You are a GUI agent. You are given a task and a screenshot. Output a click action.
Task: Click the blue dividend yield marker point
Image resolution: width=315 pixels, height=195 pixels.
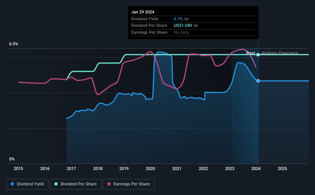[x=258, y=81]
